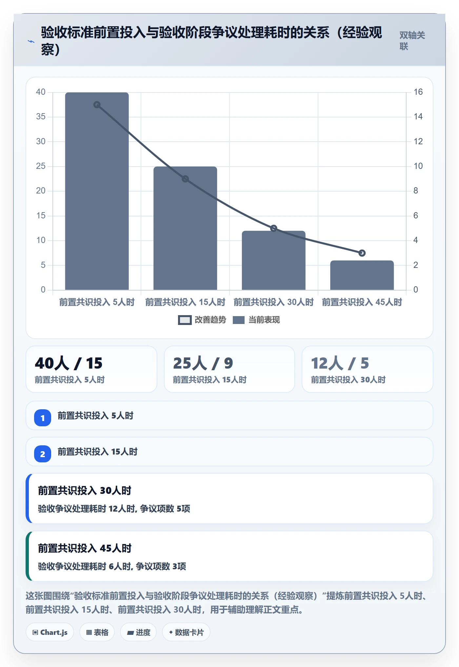Select the 进度 tag

pos(138,632)
